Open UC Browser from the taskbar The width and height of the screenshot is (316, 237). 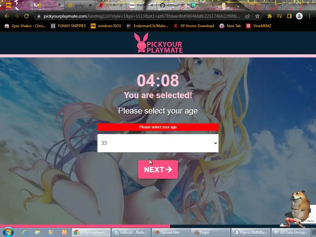click(x=64, y=232)
